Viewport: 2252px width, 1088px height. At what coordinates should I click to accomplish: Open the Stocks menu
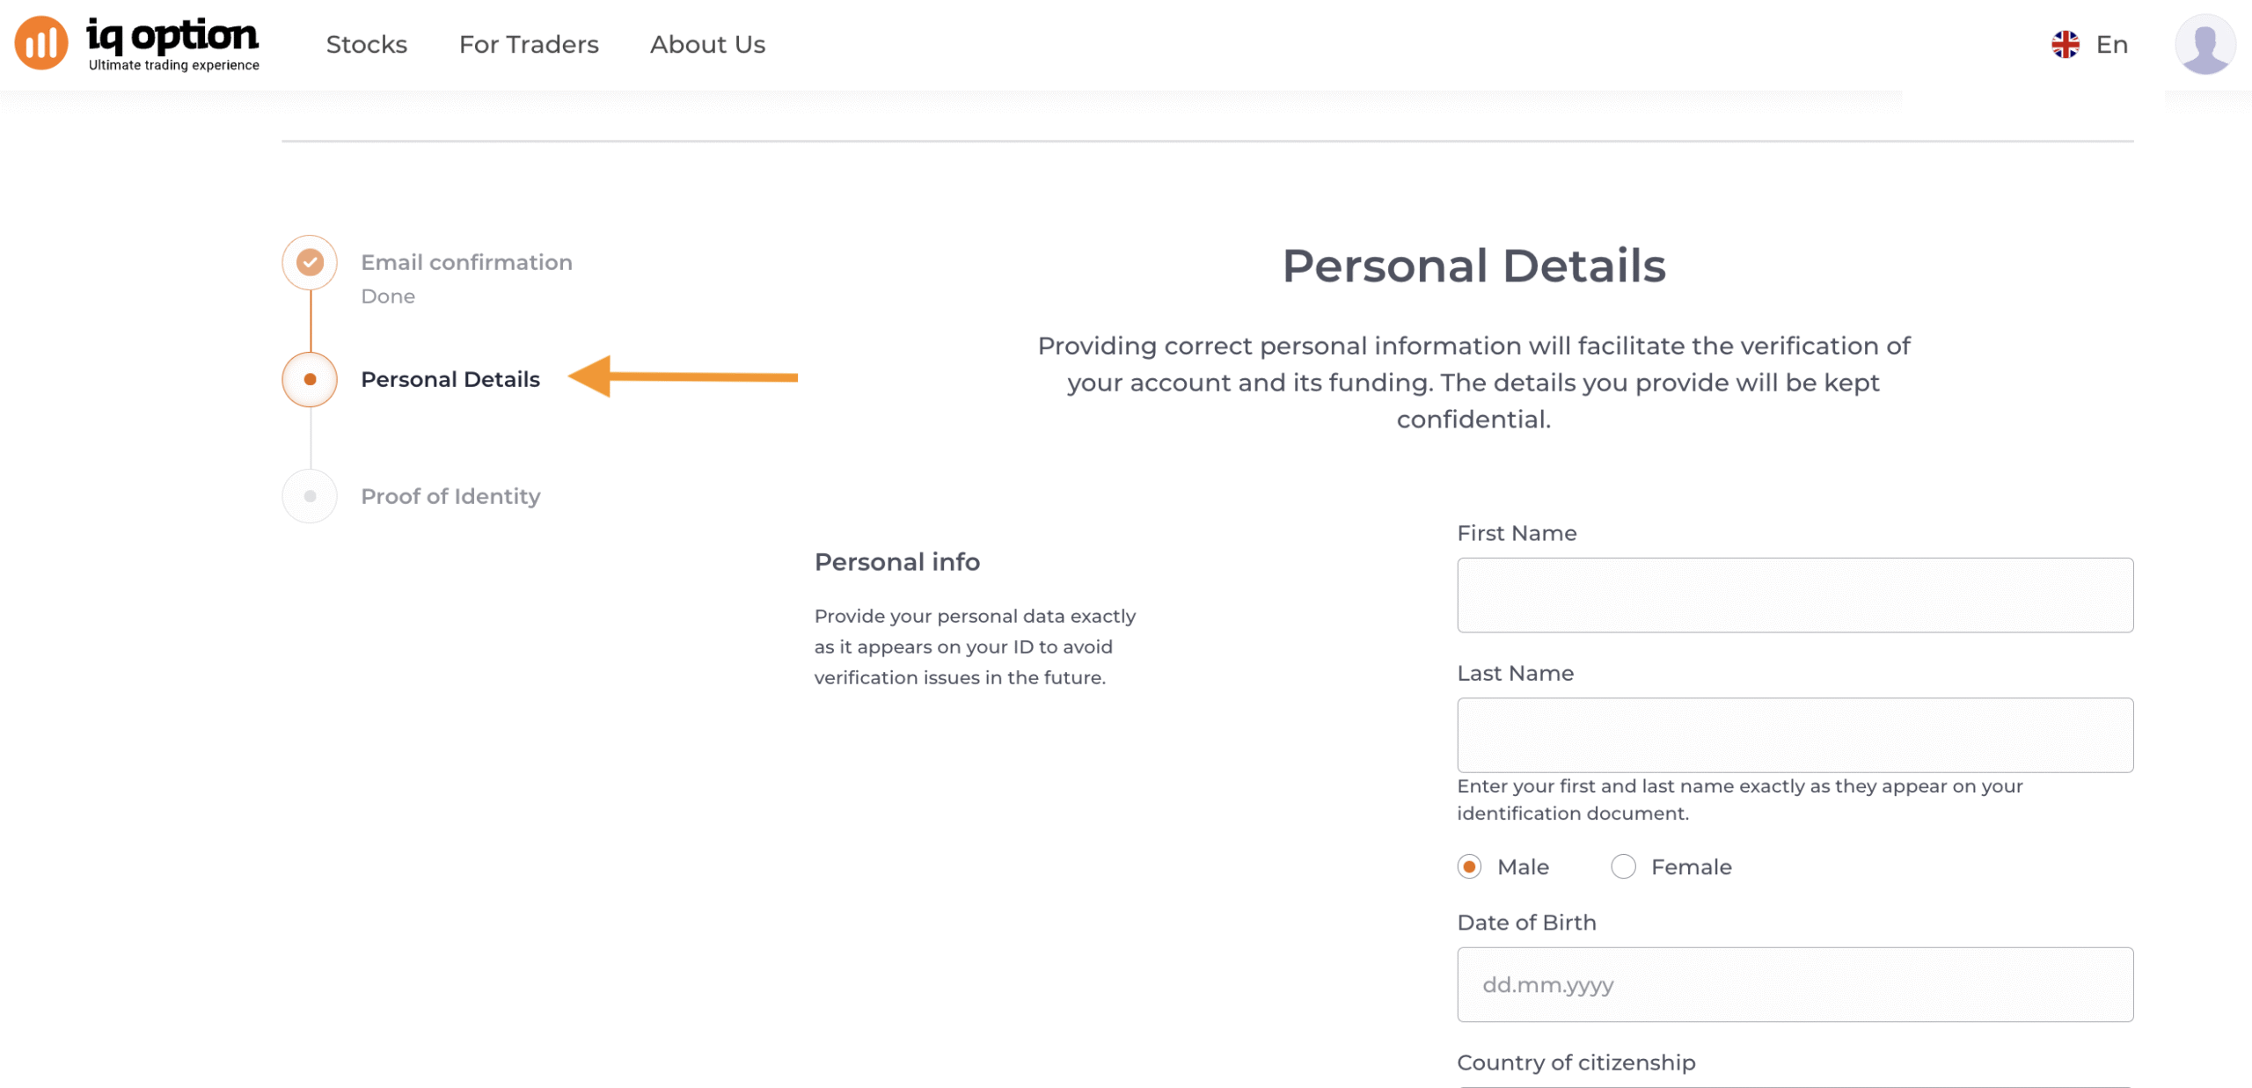point(366,45)
